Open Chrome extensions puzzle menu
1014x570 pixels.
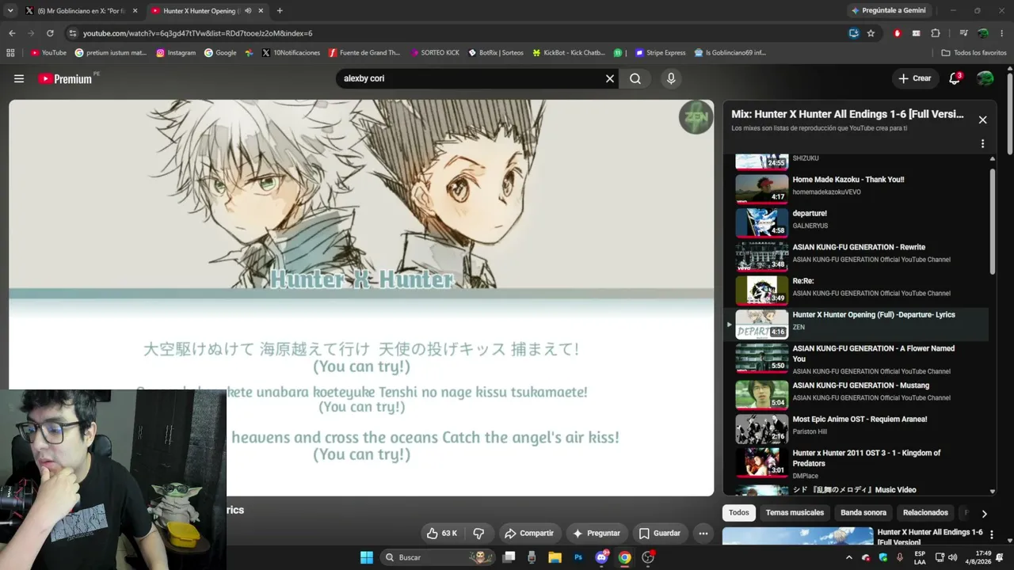point(936,33)
